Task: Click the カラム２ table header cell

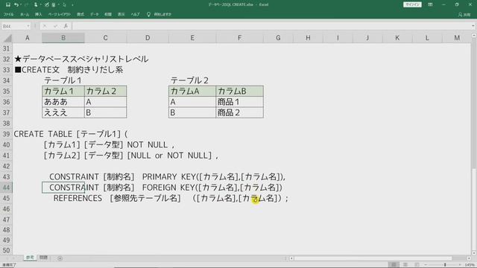Action: pyautogui.click(x=105, y=91)
